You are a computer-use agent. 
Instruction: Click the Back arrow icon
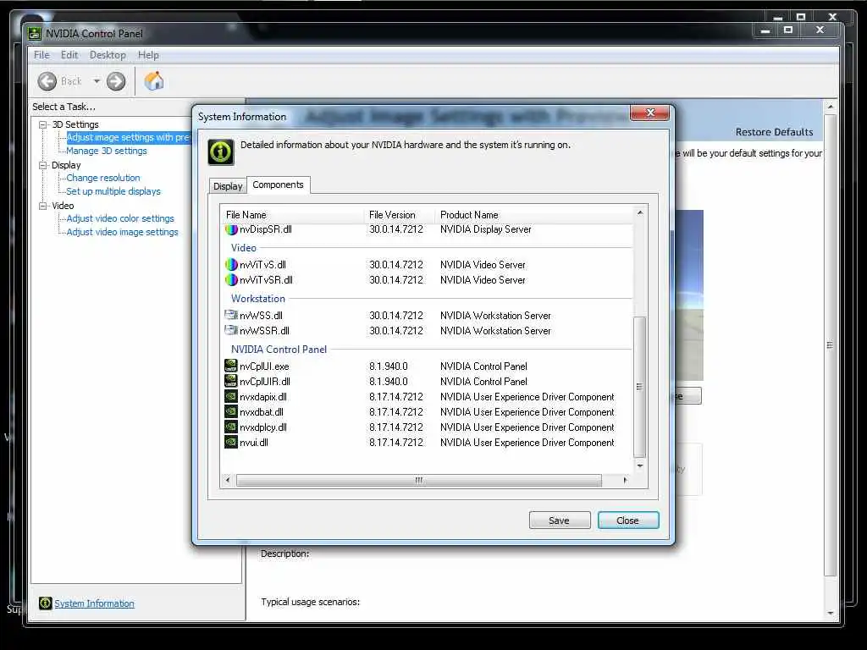47,81
